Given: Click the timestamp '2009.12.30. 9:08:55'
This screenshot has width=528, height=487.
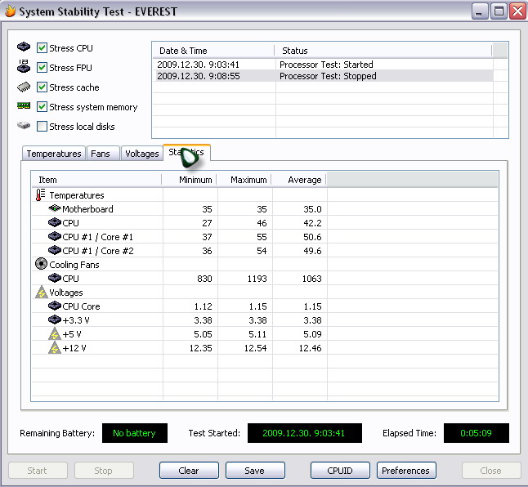Looking at the screenshot, I should coord(199,76).
